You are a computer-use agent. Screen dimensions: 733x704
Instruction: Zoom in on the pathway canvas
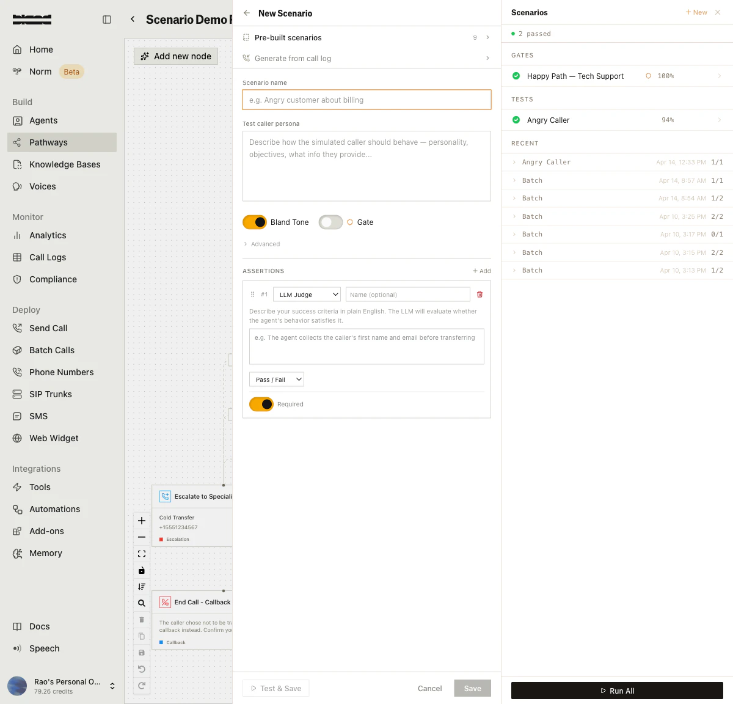141,521
